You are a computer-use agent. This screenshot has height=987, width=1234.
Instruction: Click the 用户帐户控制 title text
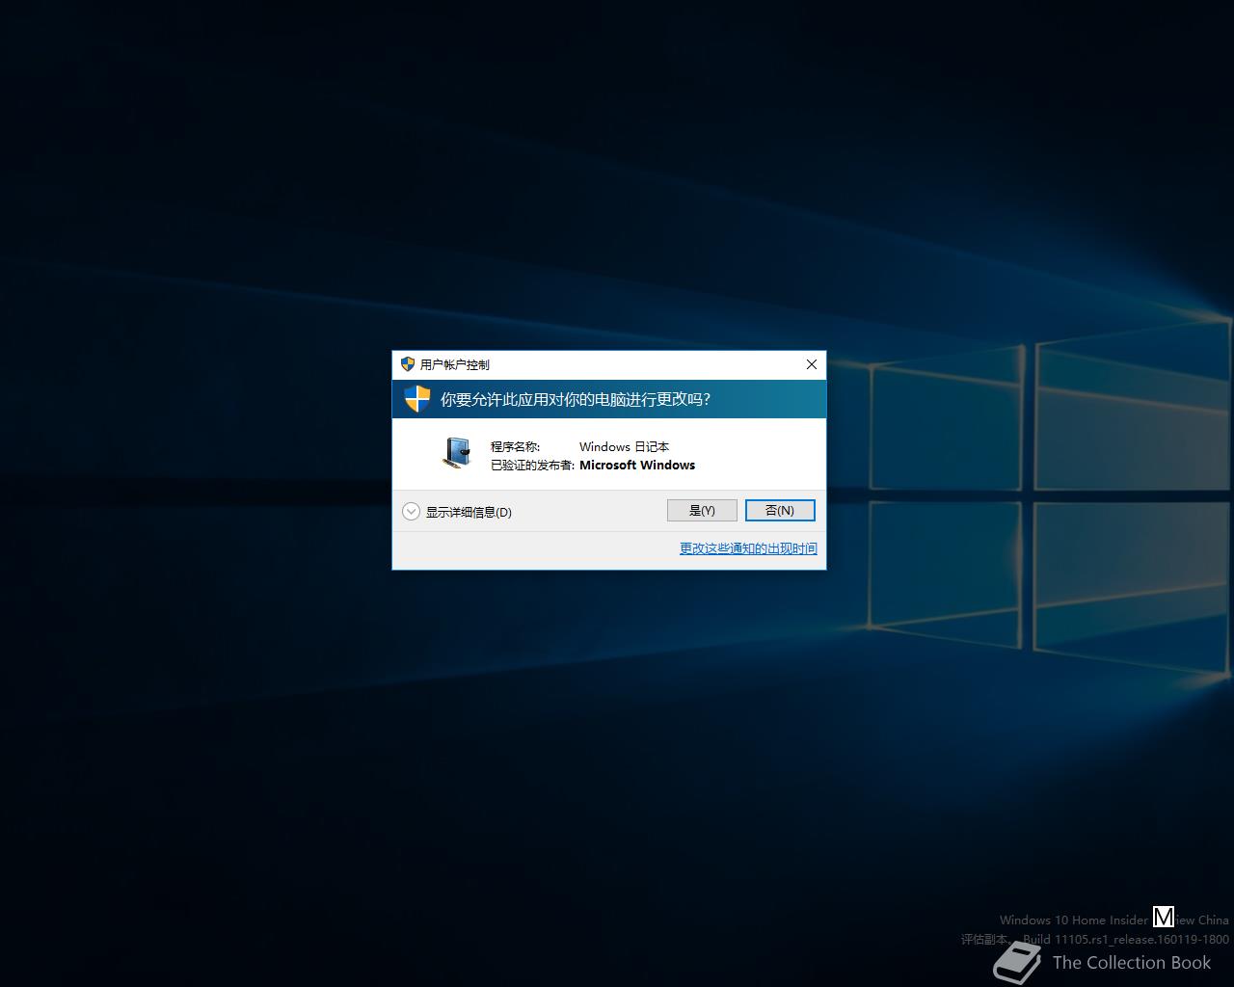click(x=455, y=364)
